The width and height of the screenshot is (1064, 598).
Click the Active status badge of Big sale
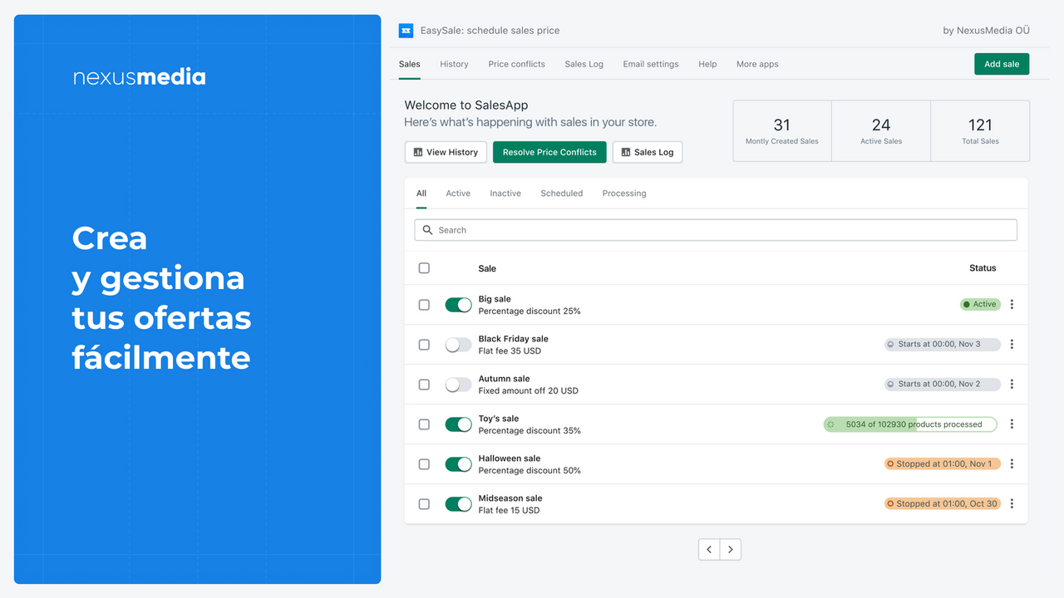click(980, 305)
